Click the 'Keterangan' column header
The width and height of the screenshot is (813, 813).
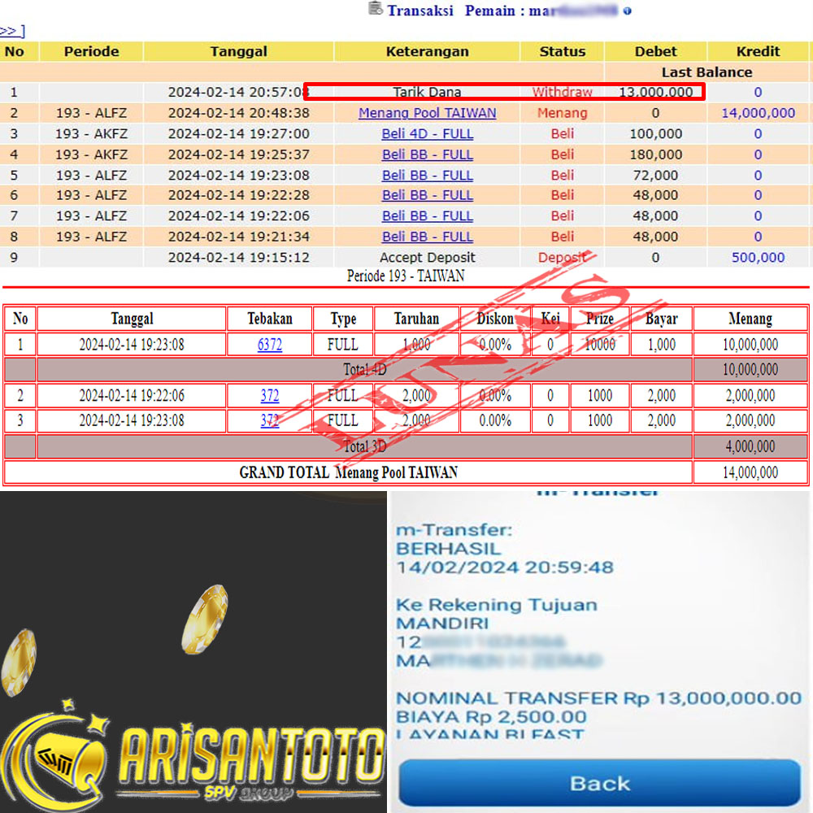click(x=428, y=51)
